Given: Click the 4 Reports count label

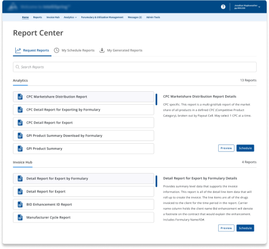Looking at the screenshot, I should (x=249, y=162).
